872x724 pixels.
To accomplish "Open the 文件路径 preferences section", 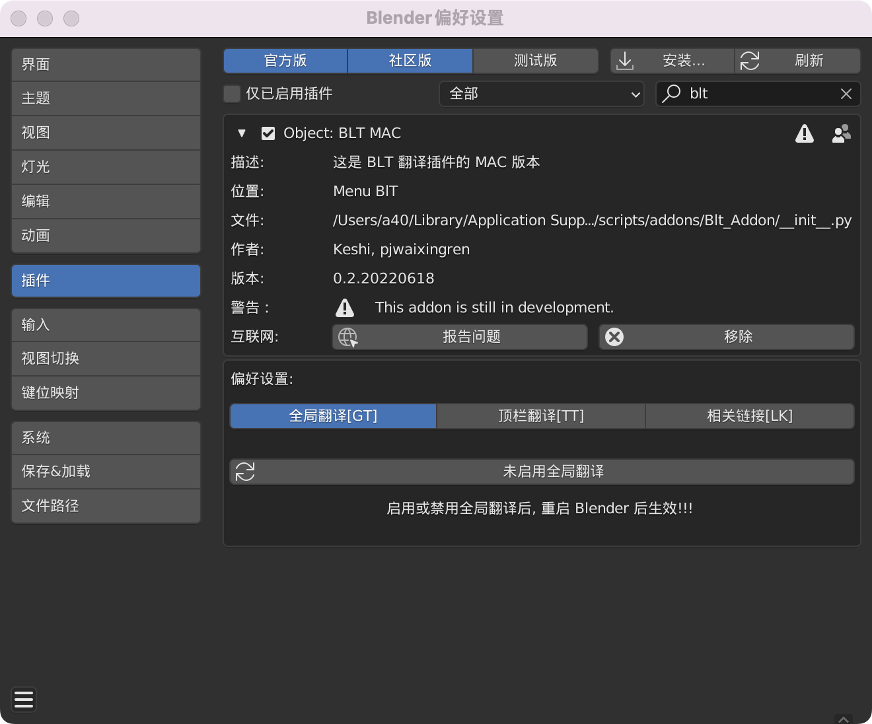I will point(106,506).
